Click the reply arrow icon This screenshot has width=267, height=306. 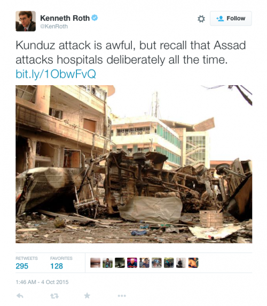20,296
